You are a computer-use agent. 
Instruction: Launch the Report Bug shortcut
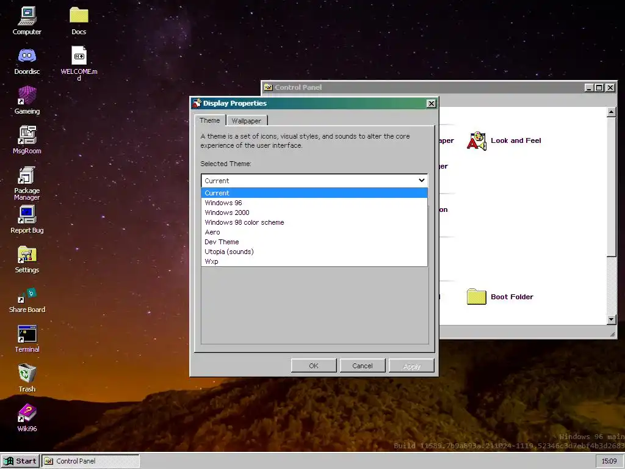coord(27,219)
